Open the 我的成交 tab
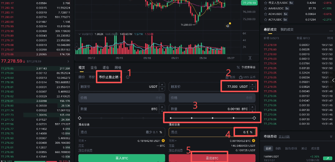 [287, 29]
